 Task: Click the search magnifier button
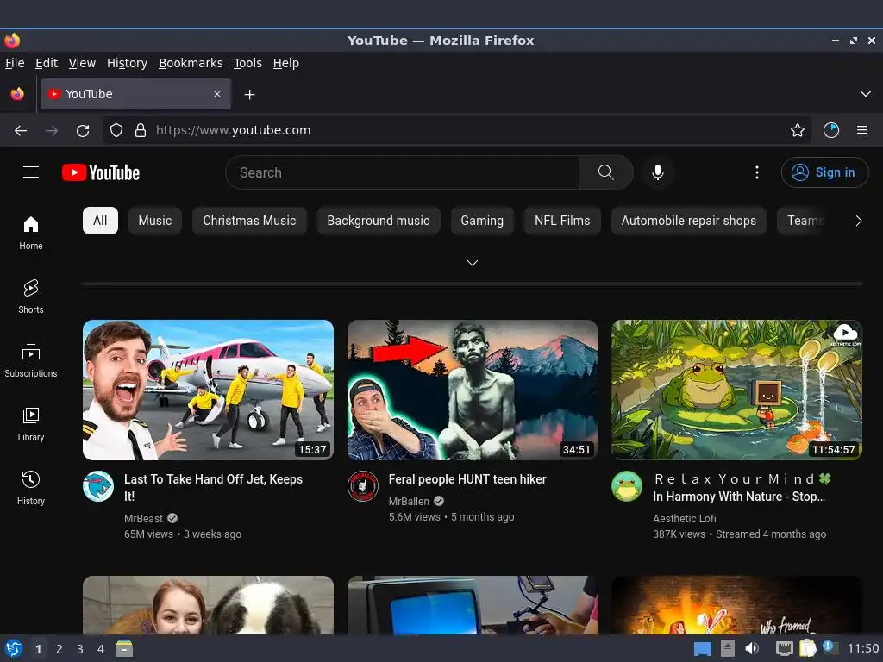(x=605, y=172)
